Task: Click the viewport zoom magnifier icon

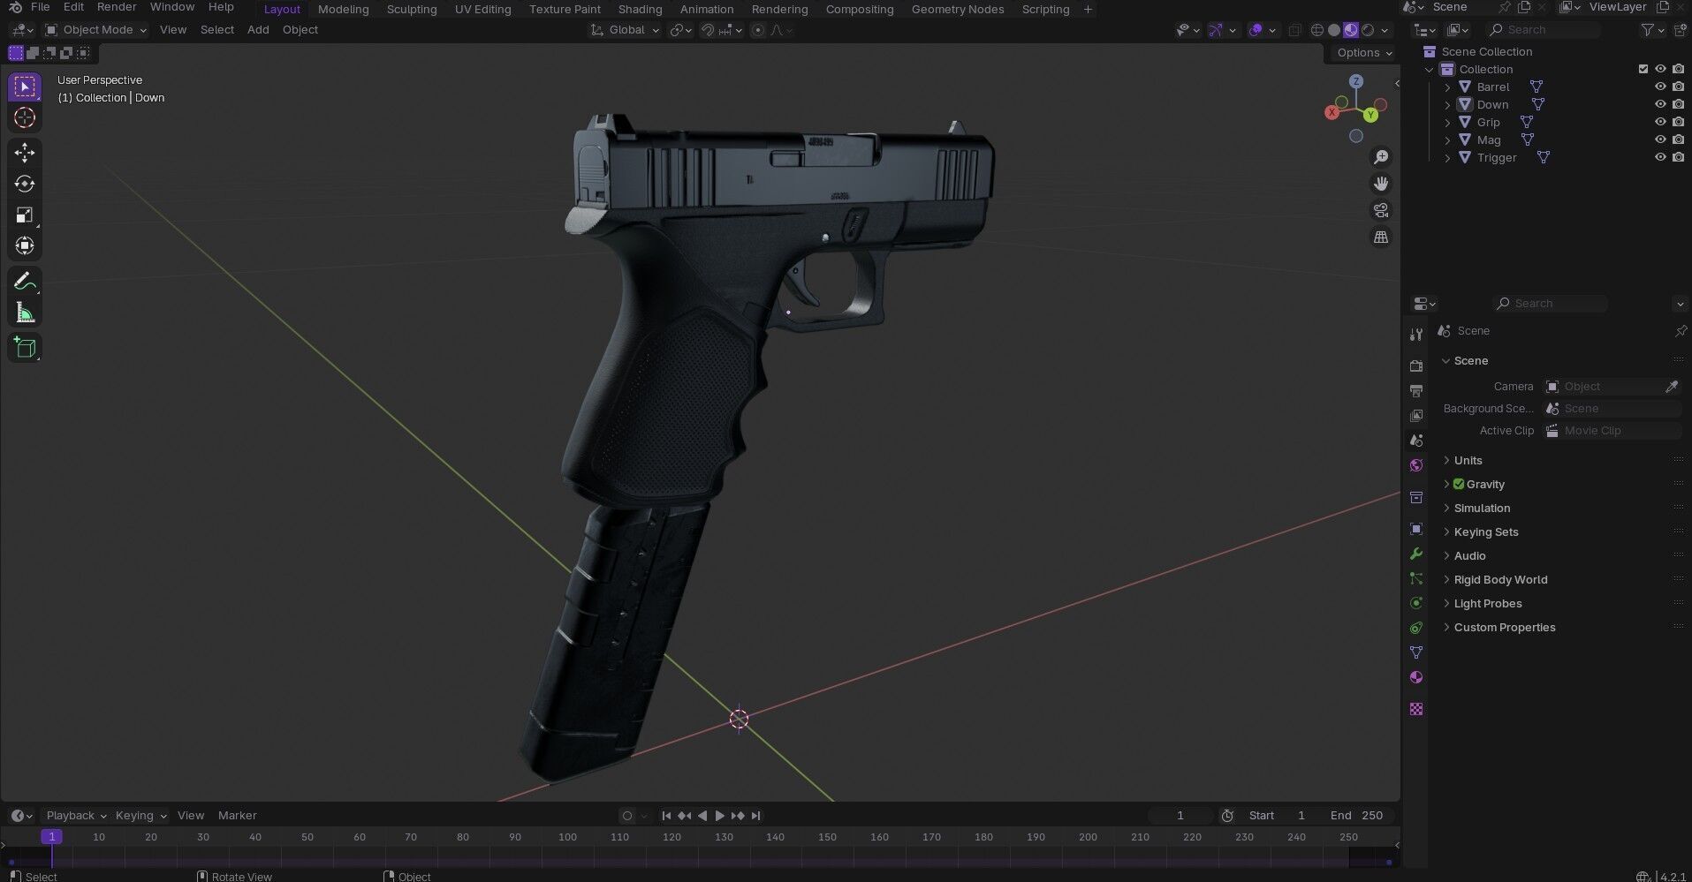Action: pyautogui.click(x=1380, y=157)
